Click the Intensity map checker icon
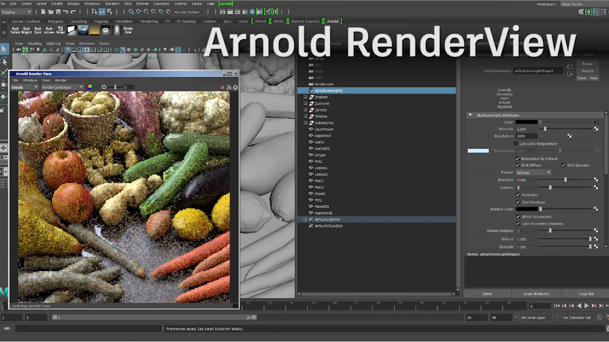This screenshot has height=342, width=609. [596, 129]
